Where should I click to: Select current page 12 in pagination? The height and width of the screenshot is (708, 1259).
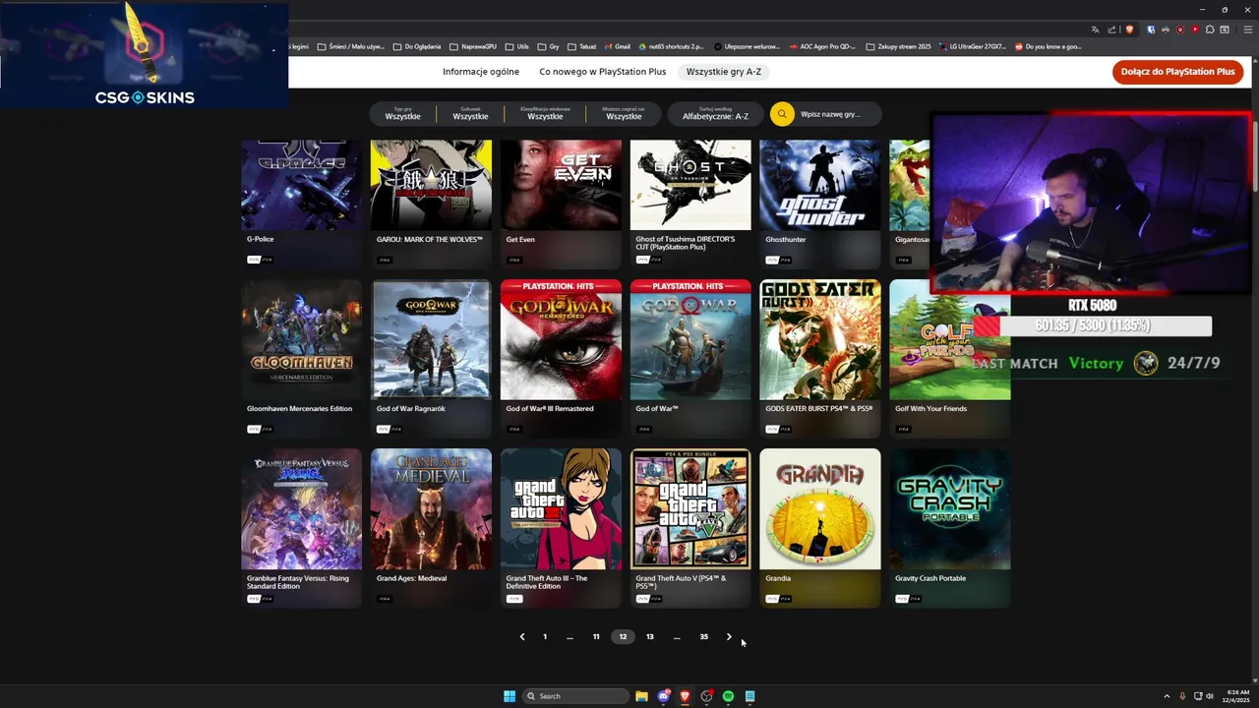623,637
